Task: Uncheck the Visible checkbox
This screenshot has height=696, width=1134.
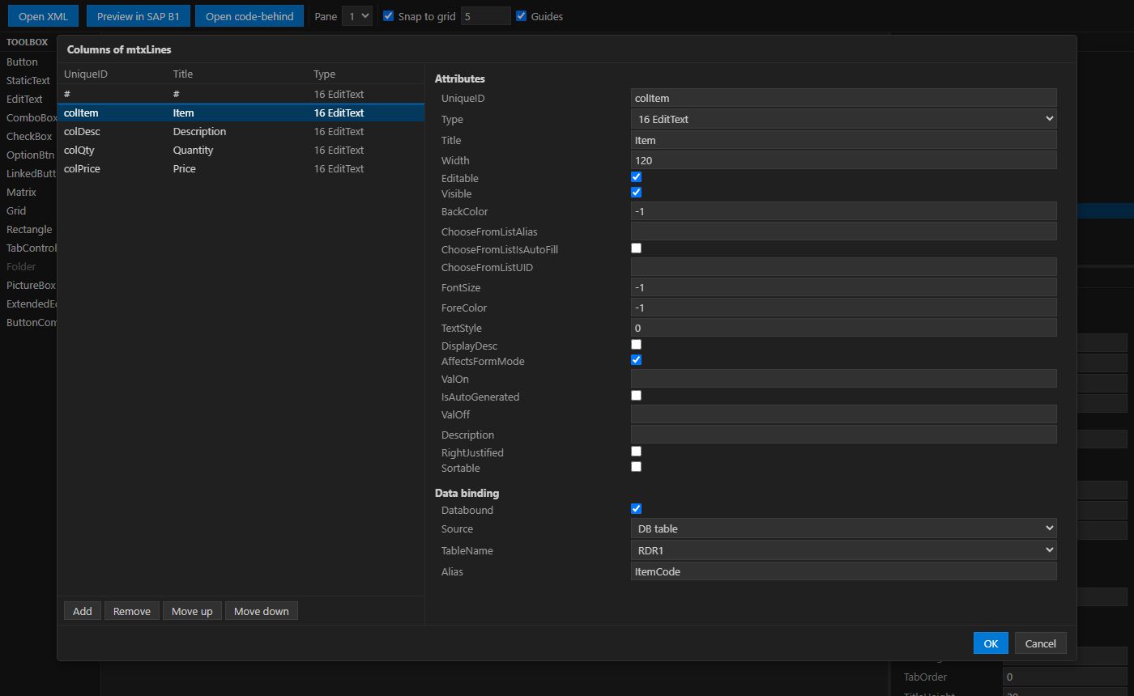Action: pos(636,193)
